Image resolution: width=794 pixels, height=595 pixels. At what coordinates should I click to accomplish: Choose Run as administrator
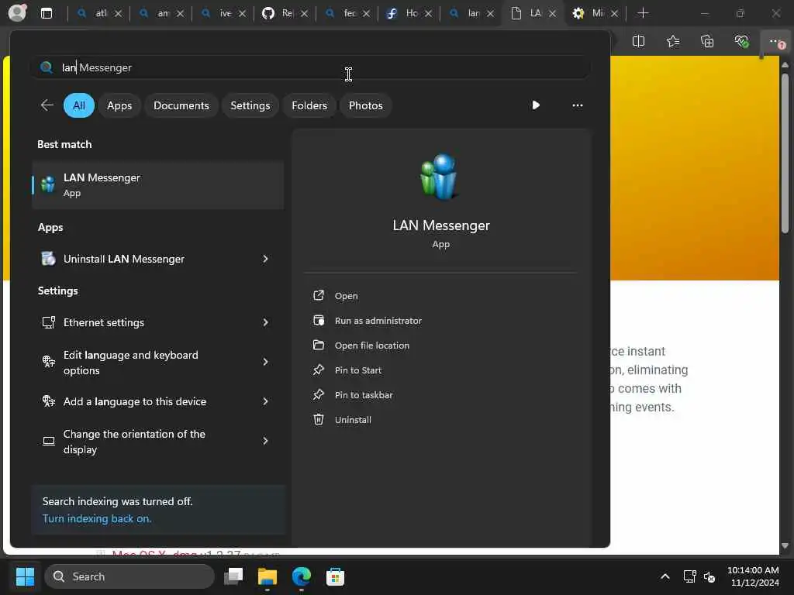click(x=378, y=321)
